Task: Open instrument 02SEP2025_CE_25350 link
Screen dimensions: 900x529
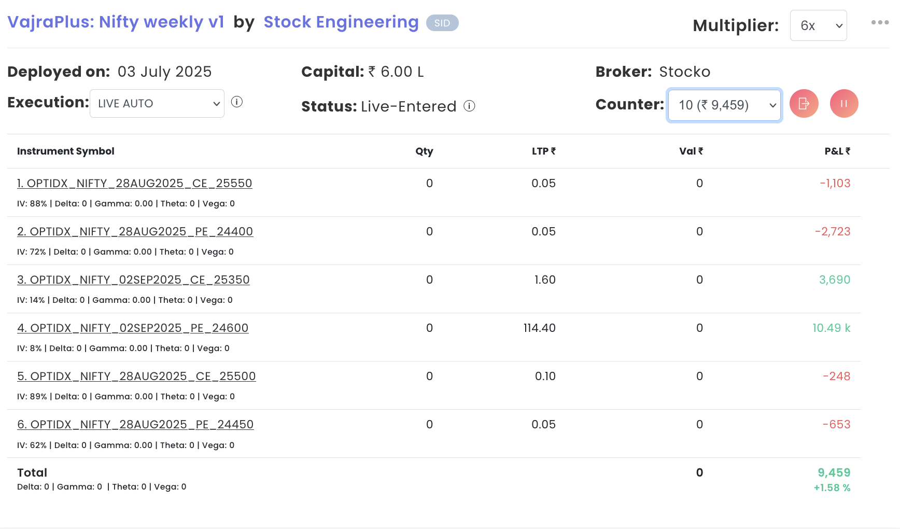Action: 133,280
